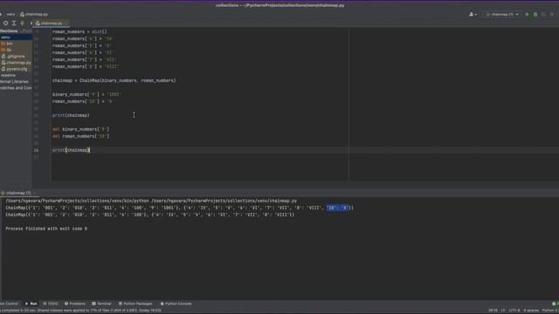
Task: Open the user account icon menu
Action: pyautogui.click(x=473, y=15)
